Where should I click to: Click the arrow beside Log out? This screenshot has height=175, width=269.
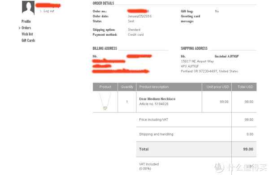40,11
